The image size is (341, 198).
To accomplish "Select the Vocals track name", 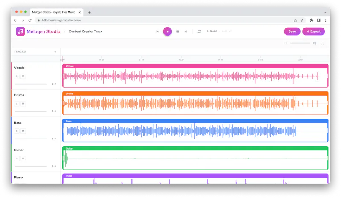I will (19, 68).
